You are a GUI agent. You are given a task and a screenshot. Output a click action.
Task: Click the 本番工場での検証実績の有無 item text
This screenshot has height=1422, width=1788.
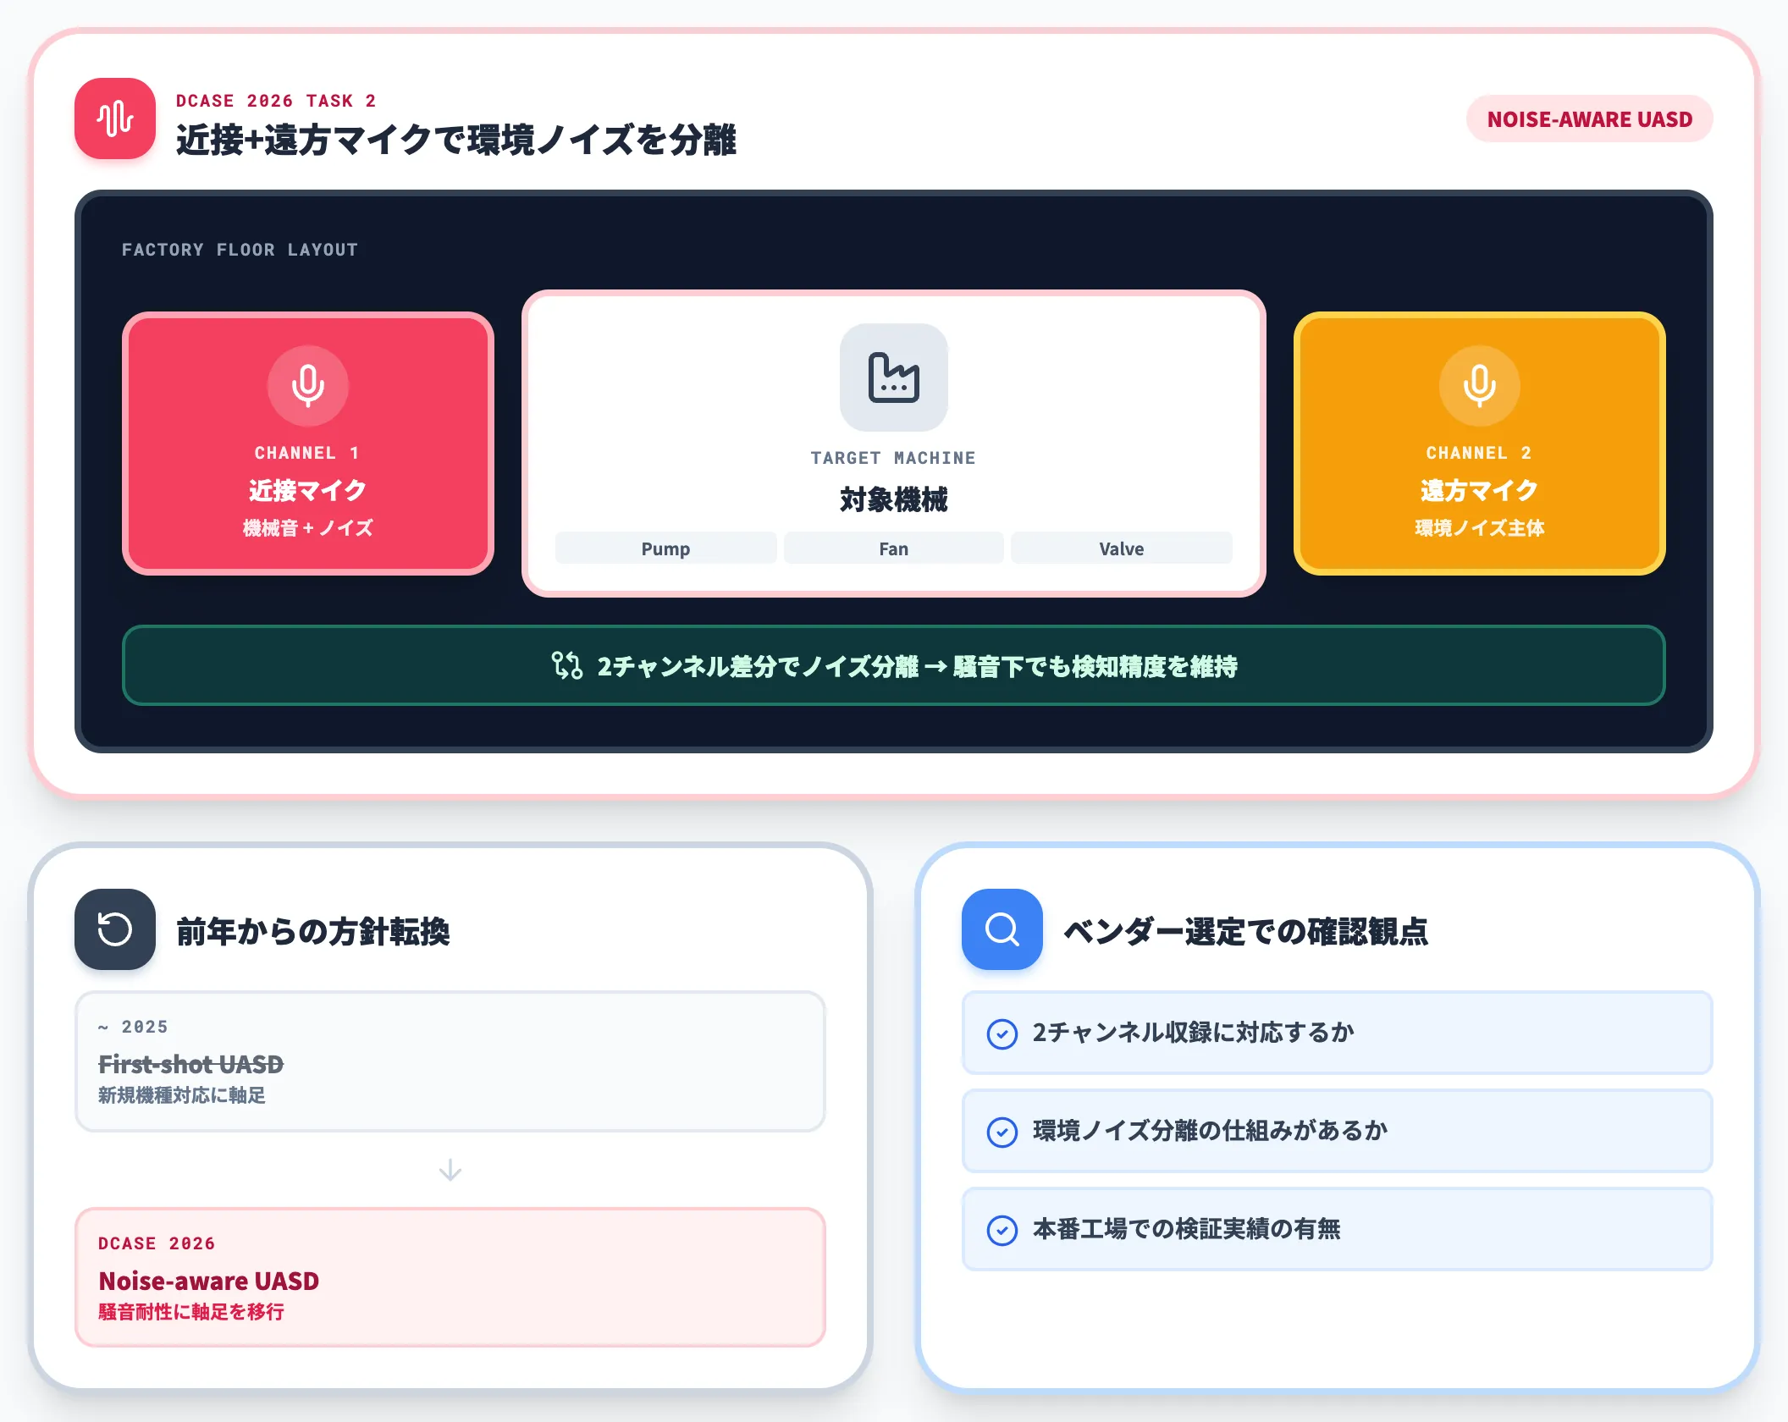[x=1186, y=1229]
